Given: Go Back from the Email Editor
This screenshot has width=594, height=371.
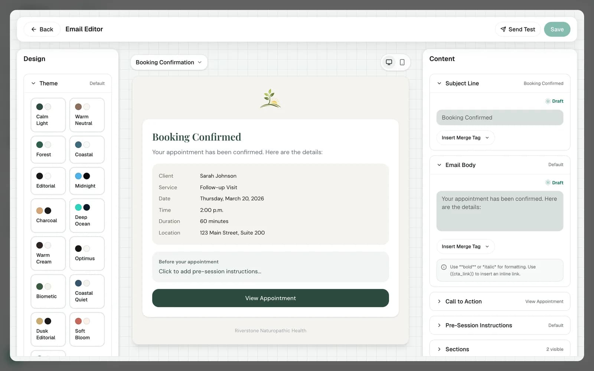Looking at the screenshot, I should pos(42,29).
